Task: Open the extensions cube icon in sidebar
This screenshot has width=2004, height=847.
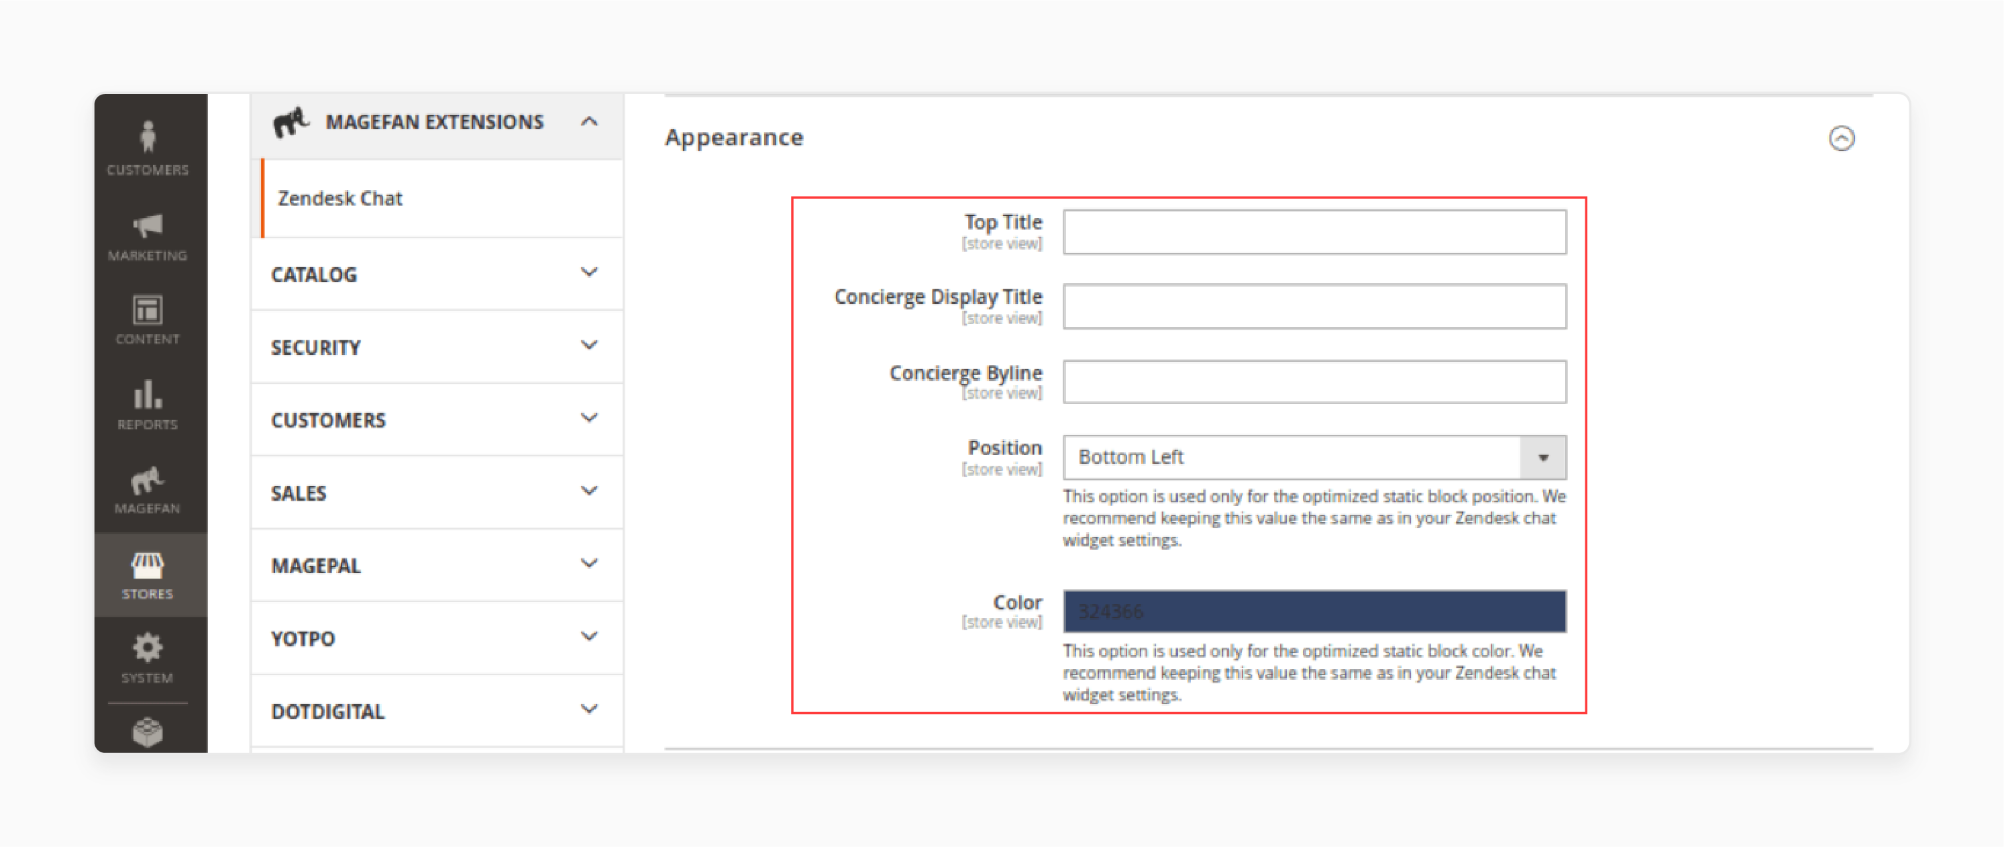Action: click(148, 732)
